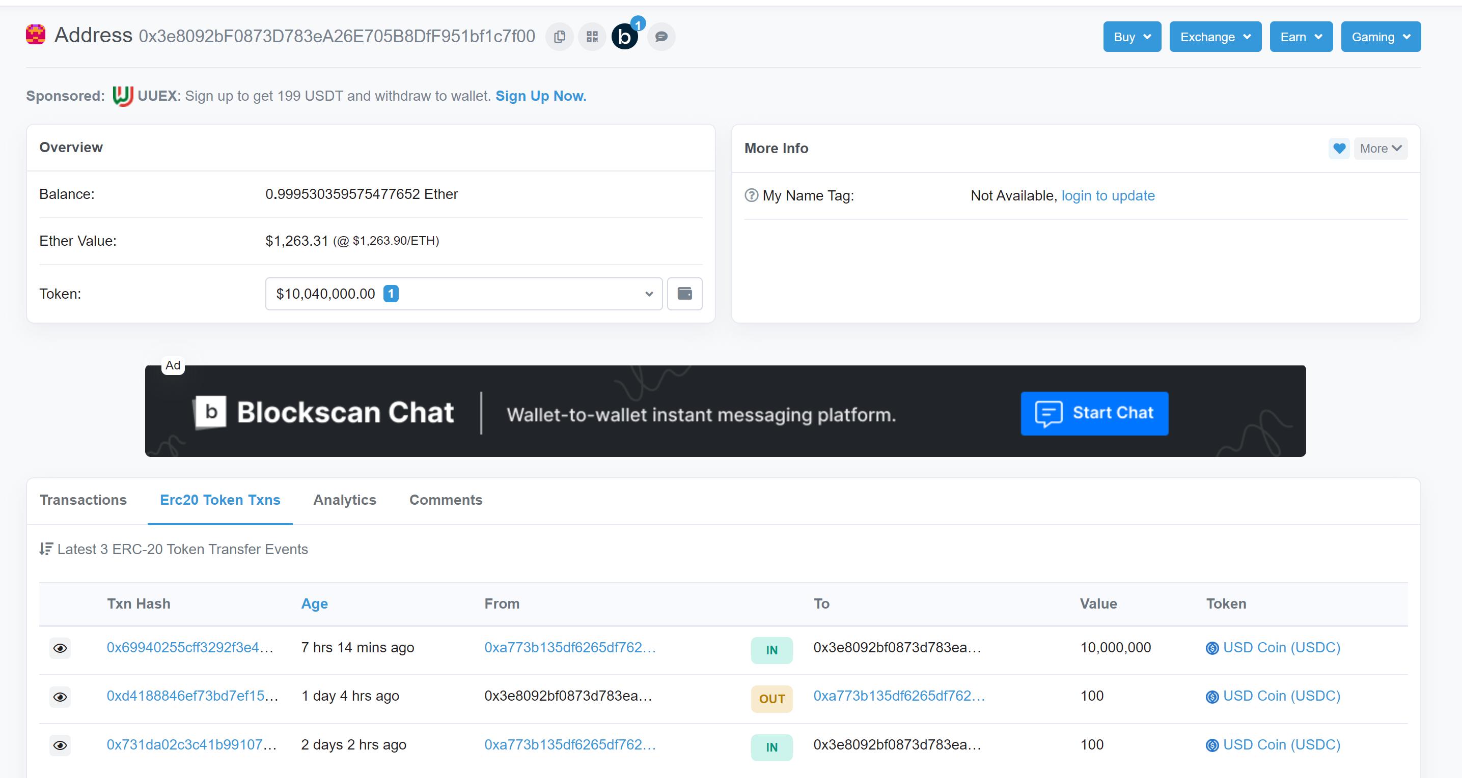Click the blue heart favorite icon

[1339, 149]
